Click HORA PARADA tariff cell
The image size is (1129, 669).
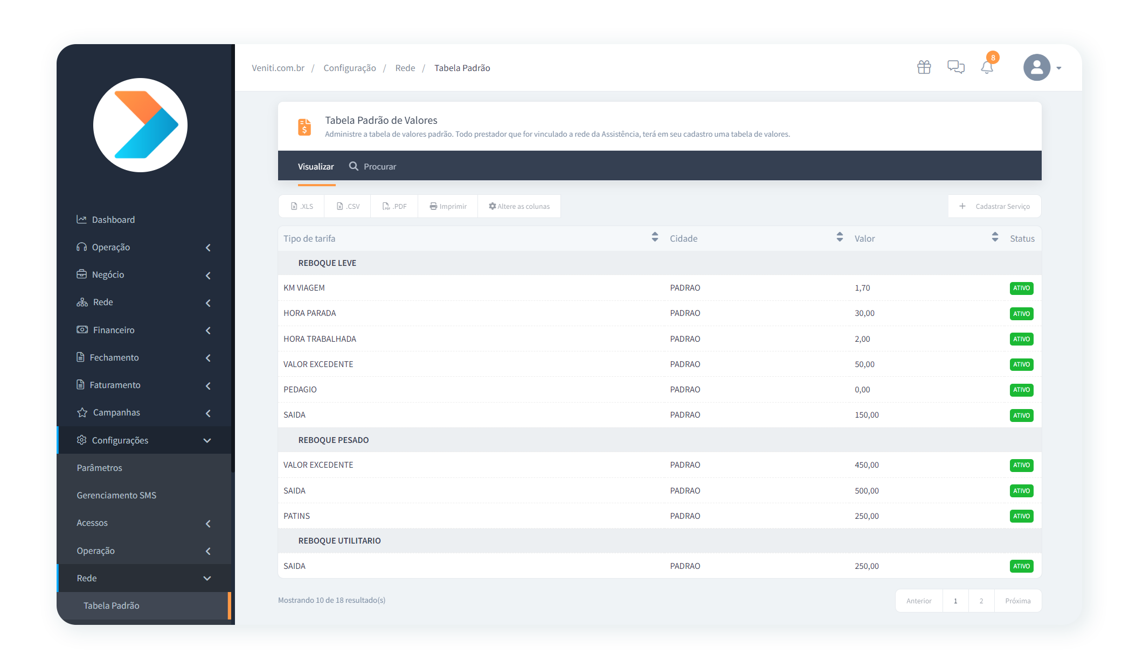pyautogui.click(x=309, y=313)
